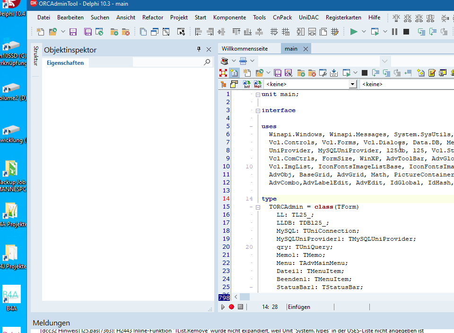Click the red full-screen editor icon

(224, 73)
